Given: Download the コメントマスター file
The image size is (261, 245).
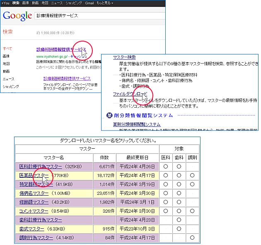Looking at the screenshot, I should (x=34, y=211).
